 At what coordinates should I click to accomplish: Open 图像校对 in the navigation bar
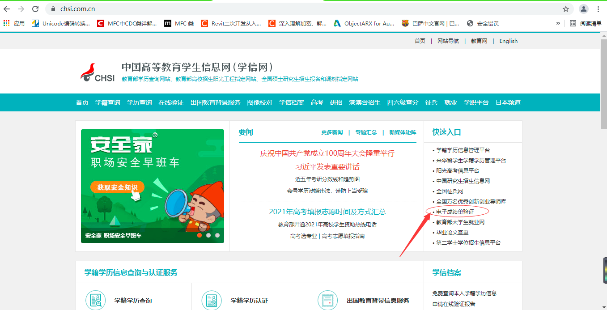pos(259,102)
